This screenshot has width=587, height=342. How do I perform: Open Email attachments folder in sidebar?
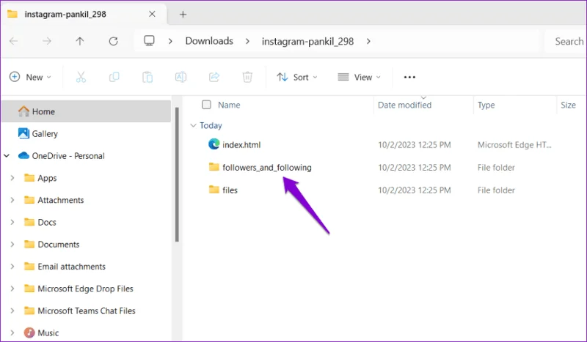71,267
